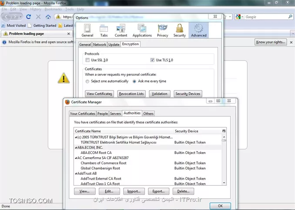Collapse the AddTrust AB group

coord(76,173)
